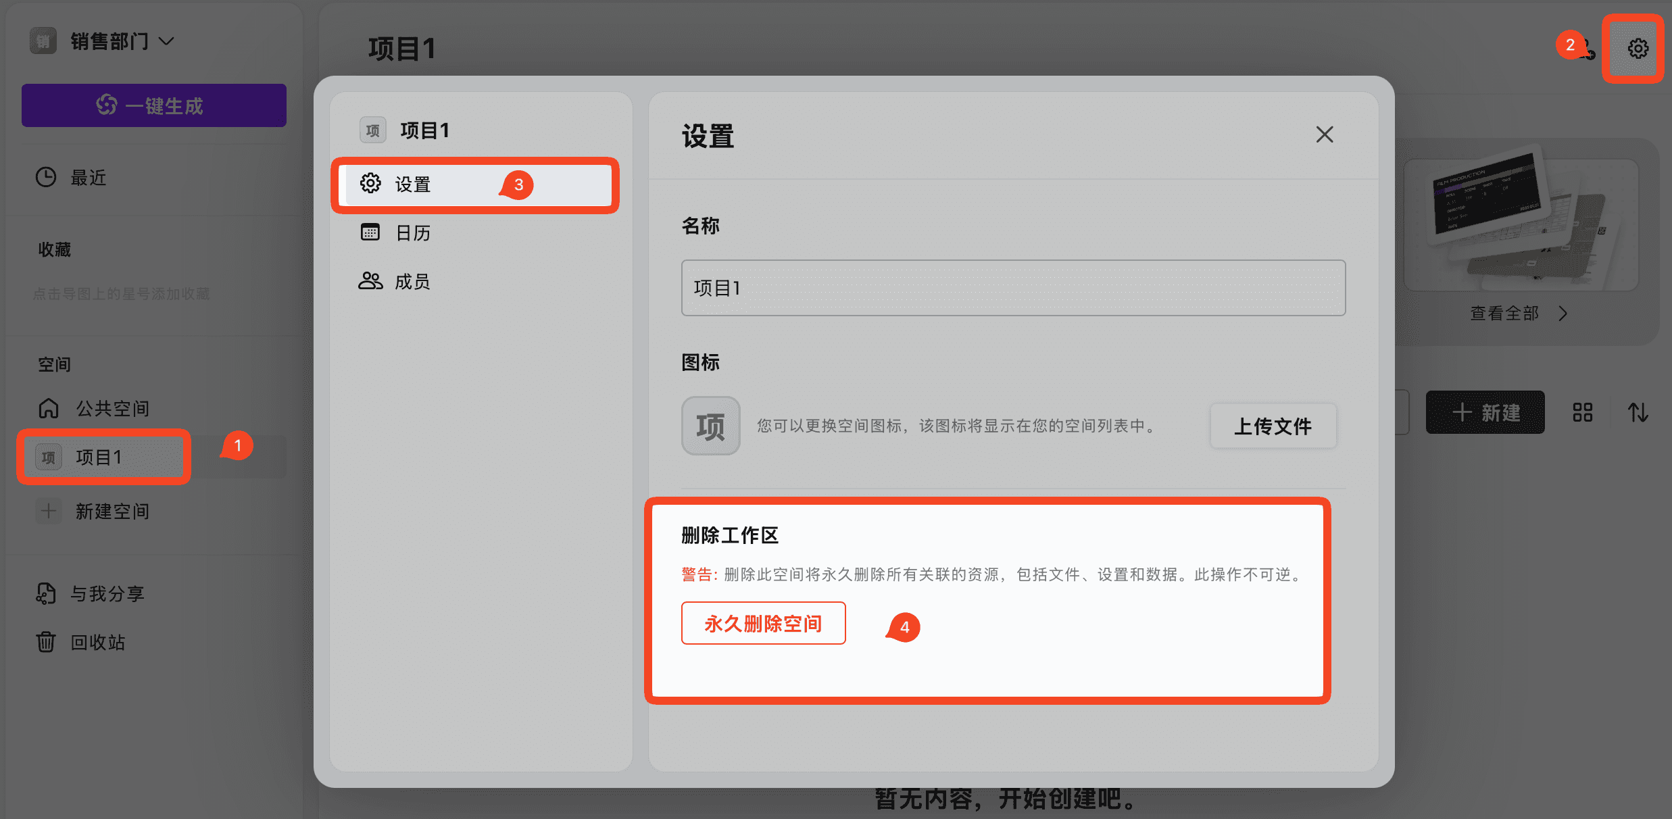Expand 查看全部 chevron arrow
Image resolution: width=1672 pixels, height=819 pixels.
tap(1563, 314)
